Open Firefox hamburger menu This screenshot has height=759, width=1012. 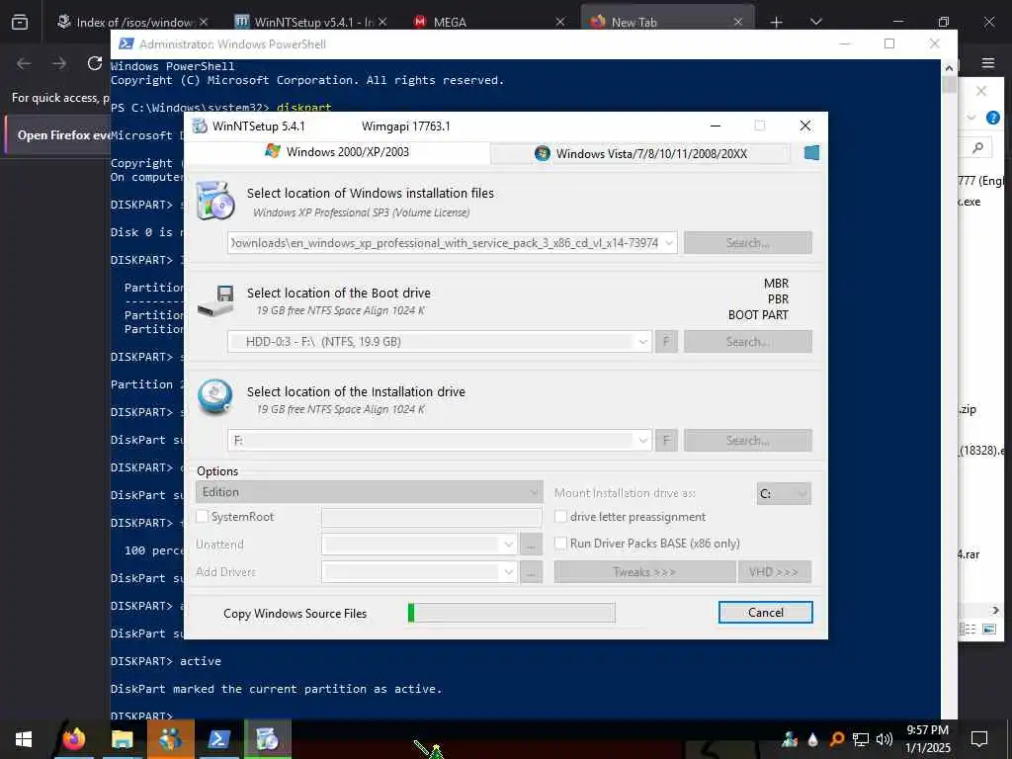pos(988,63)
